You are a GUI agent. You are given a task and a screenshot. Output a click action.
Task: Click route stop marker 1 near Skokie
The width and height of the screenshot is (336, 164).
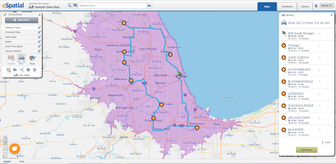[170, 55]
